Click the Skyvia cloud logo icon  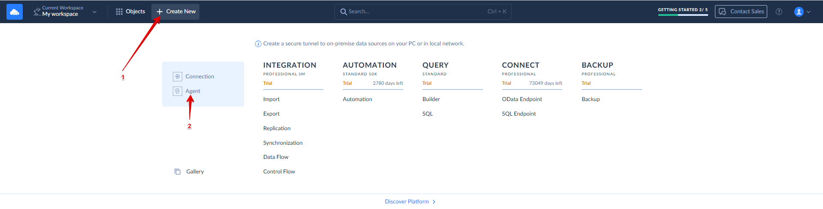[x=15, y=12]
